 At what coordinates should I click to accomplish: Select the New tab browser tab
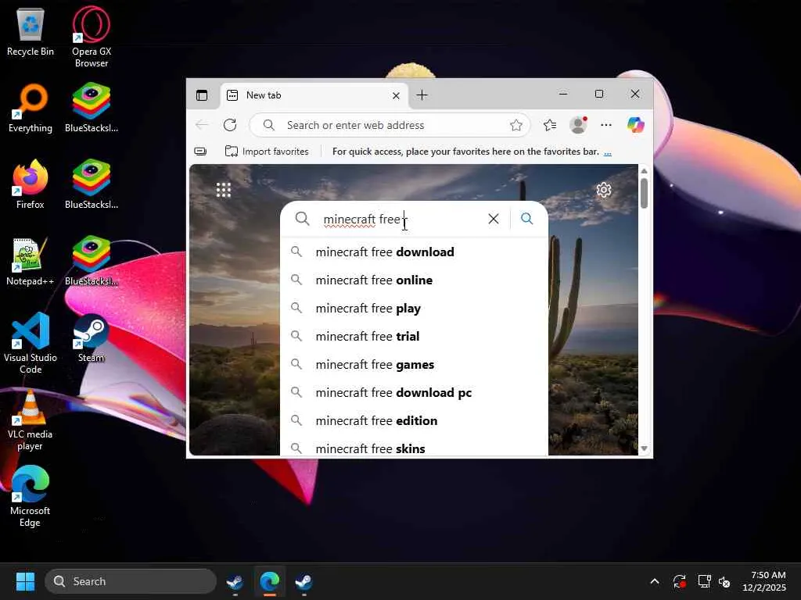tap(314, 95)
